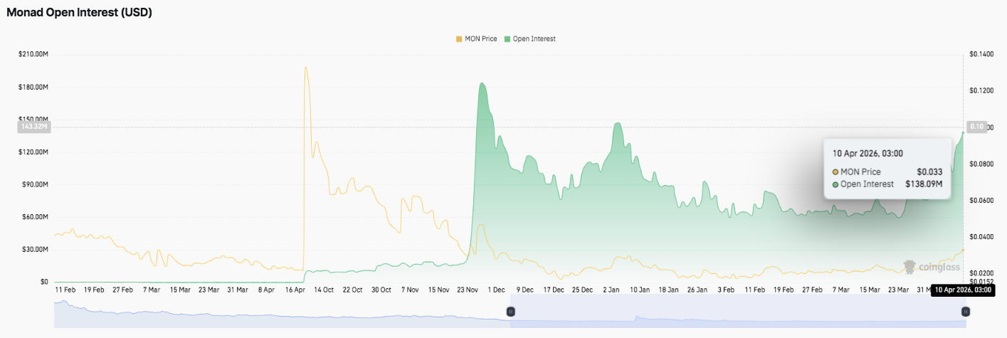Click the selected range area of the slider
Viewport: 1007px width, 338px height.
(737, 313)
